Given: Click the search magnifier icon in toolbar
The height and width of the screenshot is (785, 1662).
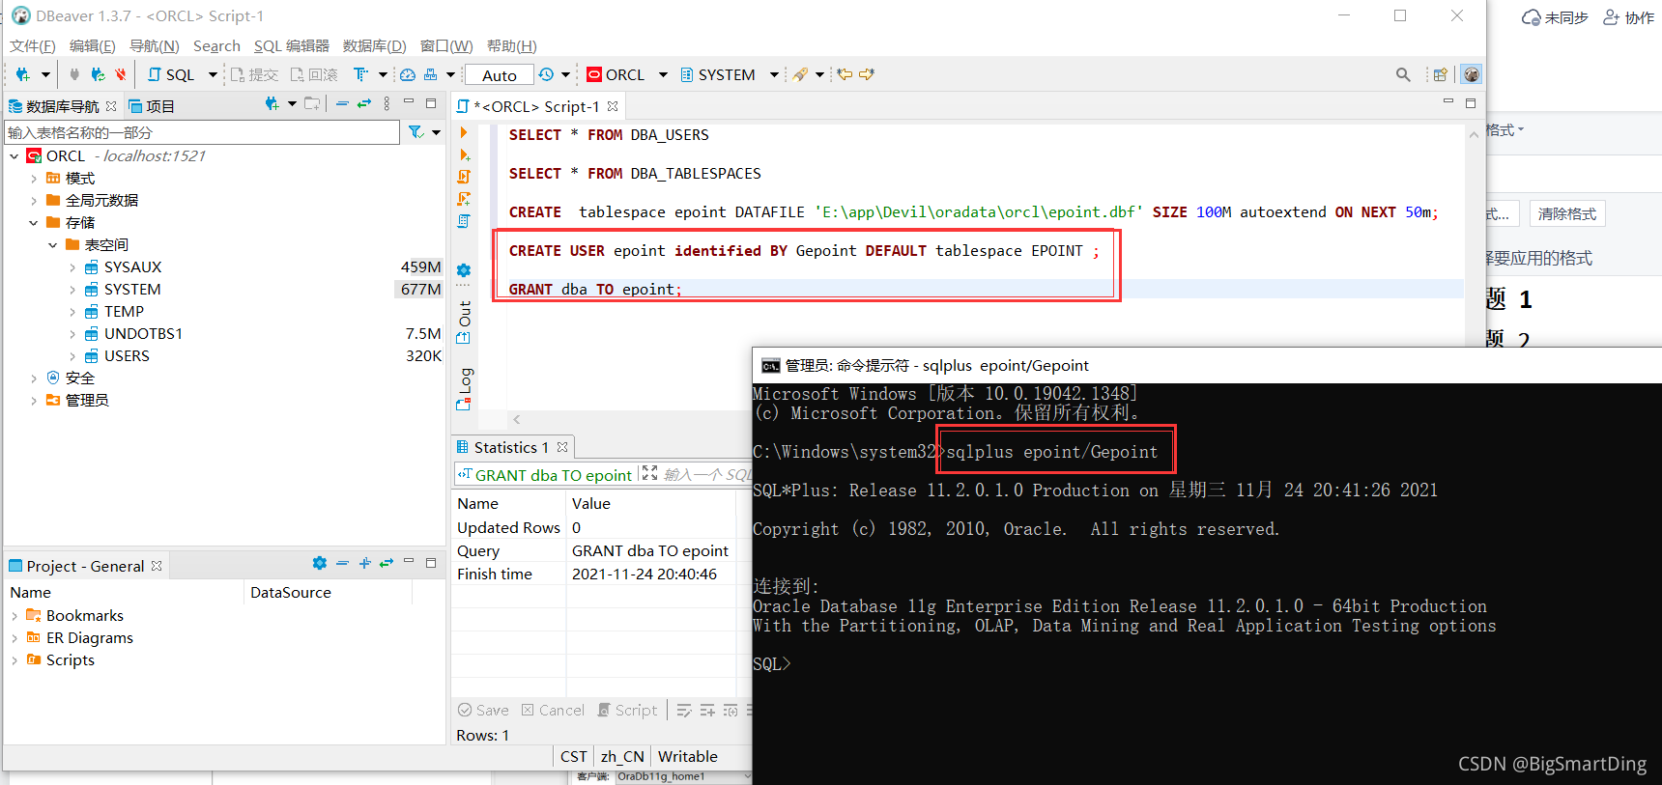Looking at the screenshot, I should [x=1403, y=74].
